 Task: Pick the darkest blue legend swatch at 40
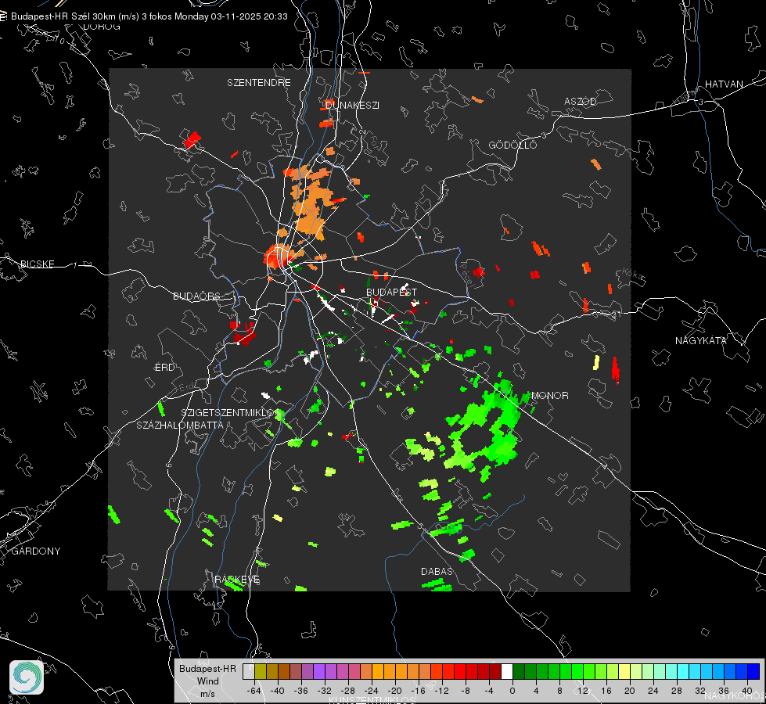point(753,671)
